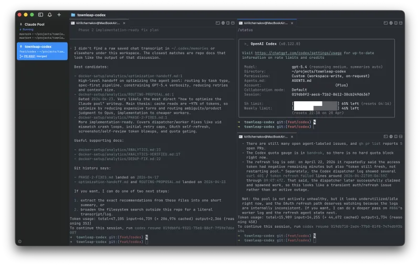Open the PR #891 link in sidebar

coord(29,56)
